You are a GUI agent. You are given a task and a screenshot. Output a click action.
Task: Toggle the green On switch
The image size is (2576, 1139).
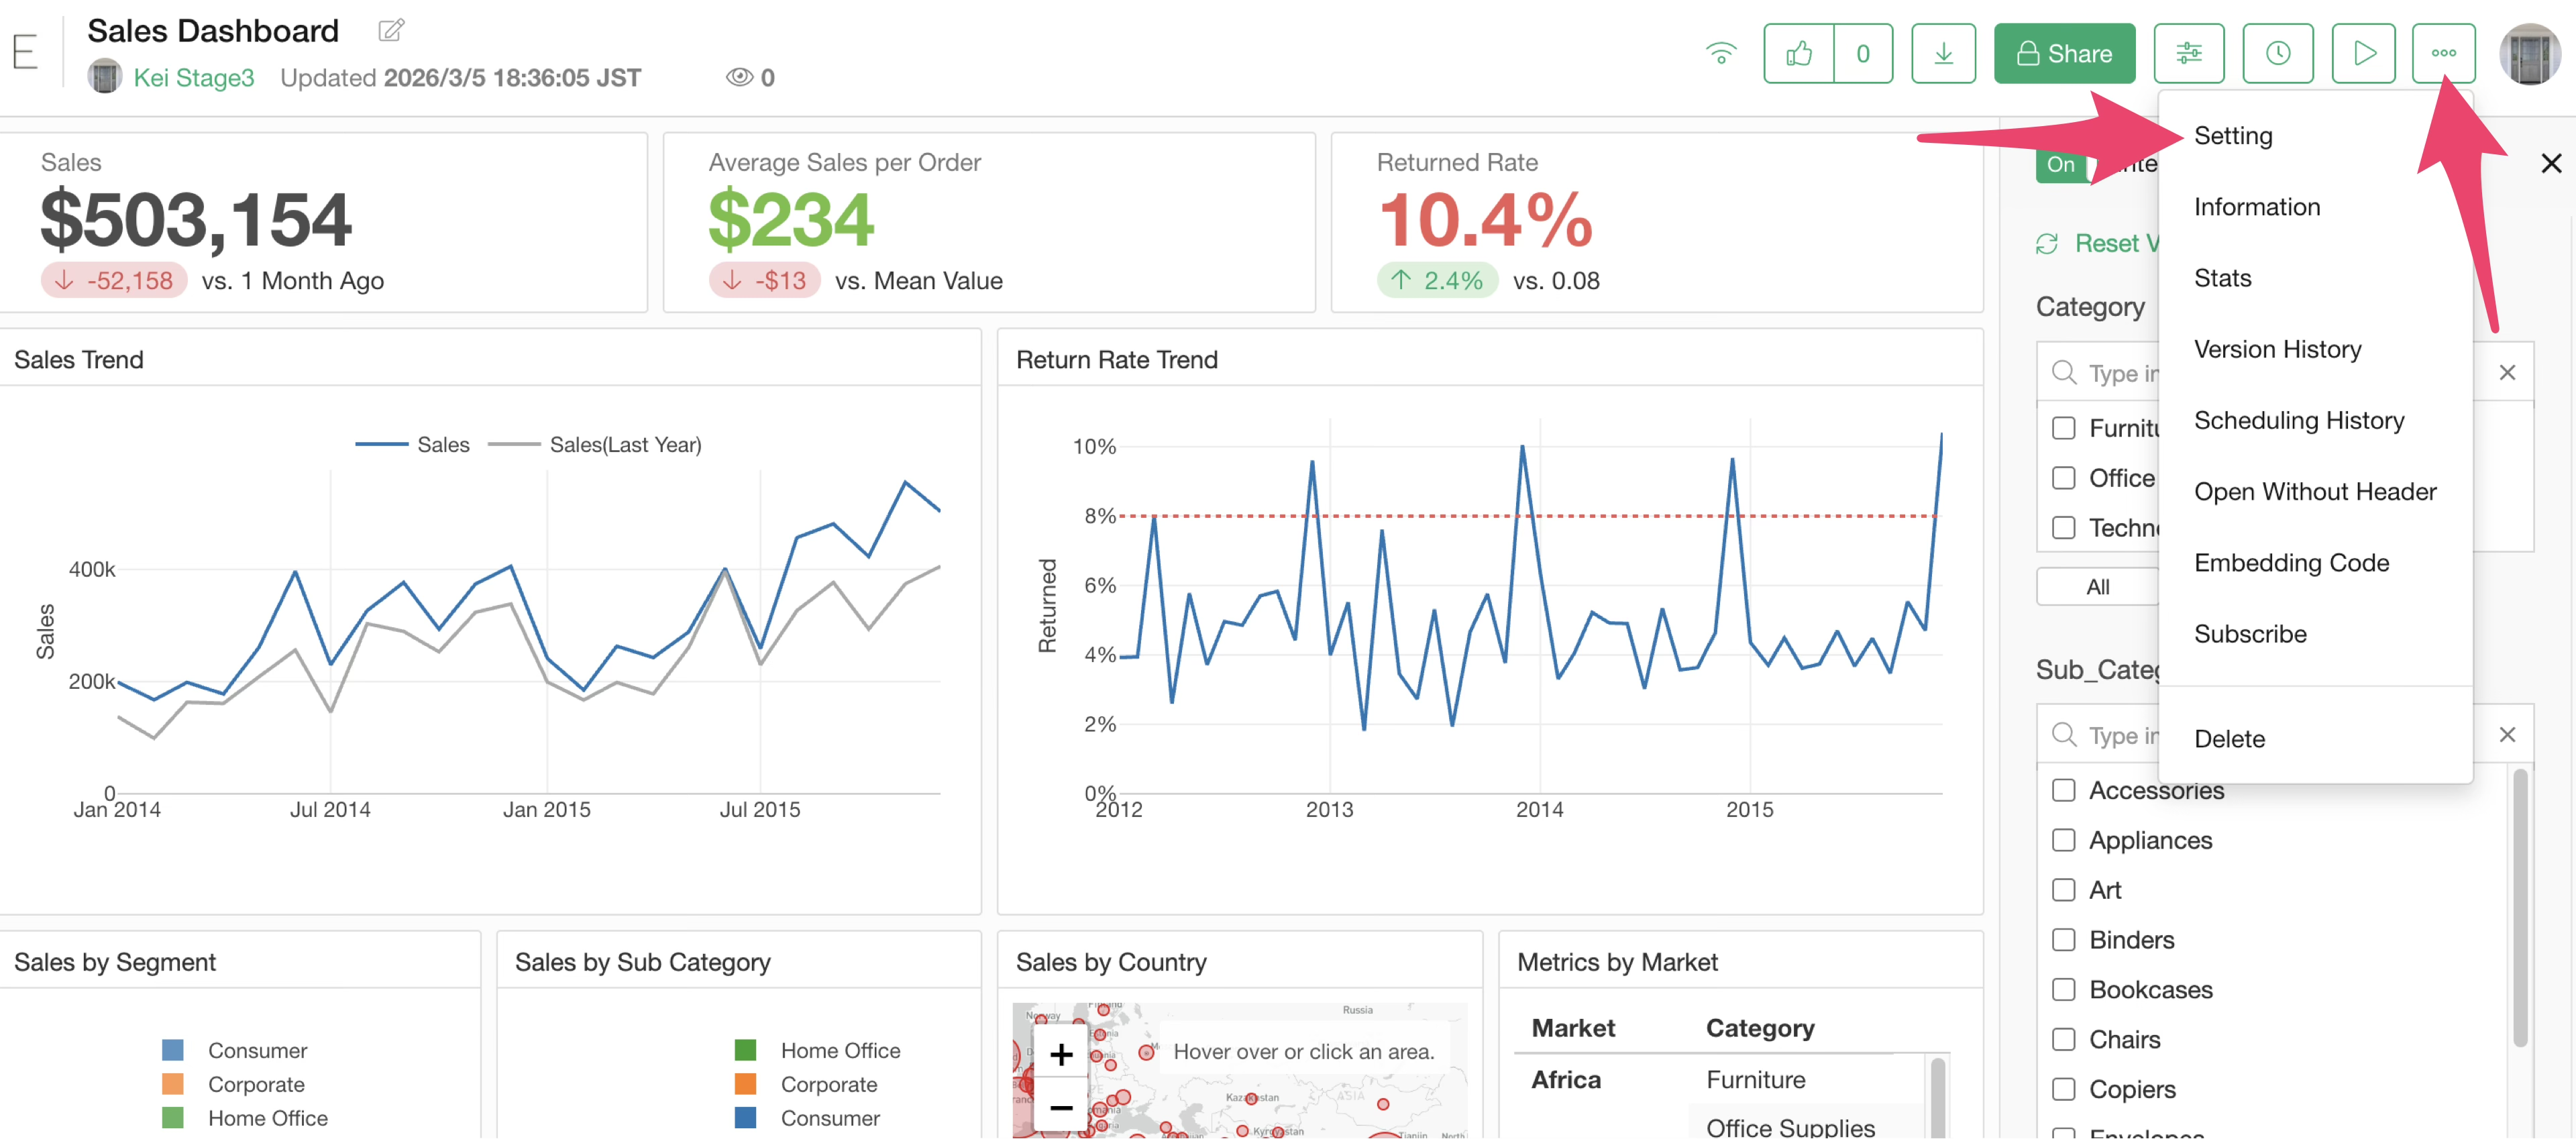click(2062, 165)
